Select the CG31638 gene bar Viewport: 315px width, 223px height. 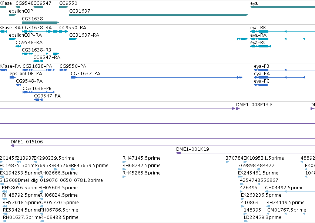pos(40,23)
